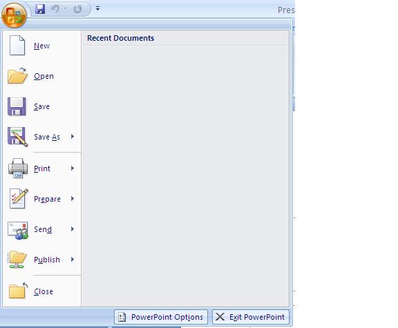Viewport: 398px width, 328px height.
Task: Choose Open from the Office menu
Action: [x=44, y=76]
